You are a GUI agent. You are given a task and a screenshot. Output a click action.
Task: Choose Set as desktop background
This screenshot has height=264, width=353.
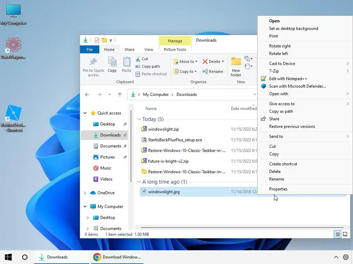coord(293,29)
